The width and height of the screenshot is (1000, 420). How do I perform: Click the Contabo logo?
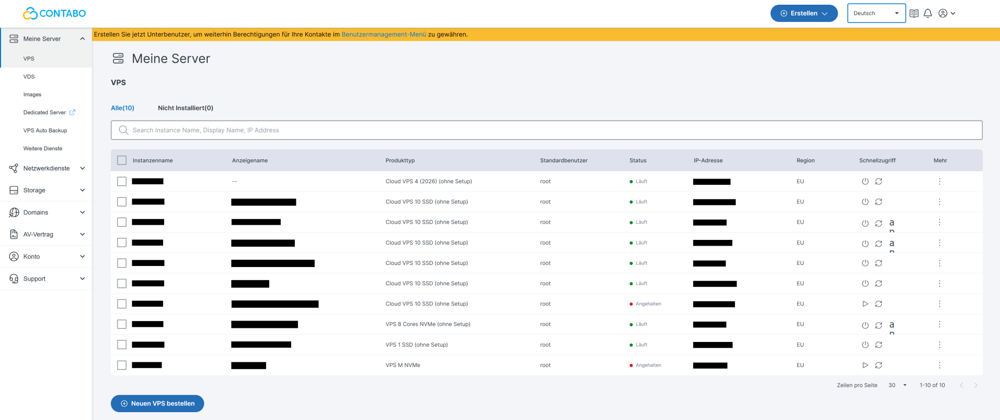click(55, 14)
